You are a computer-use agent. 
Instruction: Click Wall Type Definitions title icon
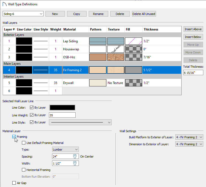coord(5,4)
